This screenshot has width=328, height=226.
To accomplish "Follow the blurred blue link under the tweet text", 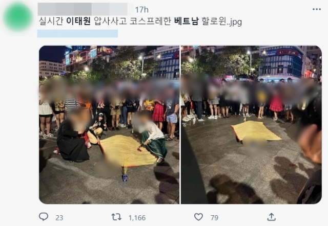I will pos(77,34).
